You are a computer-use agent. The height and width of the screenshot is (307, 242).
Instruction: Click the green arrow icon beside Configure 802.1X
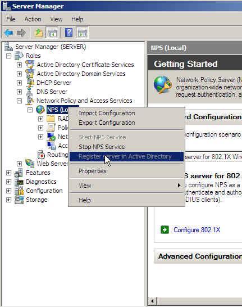point(165,229)
